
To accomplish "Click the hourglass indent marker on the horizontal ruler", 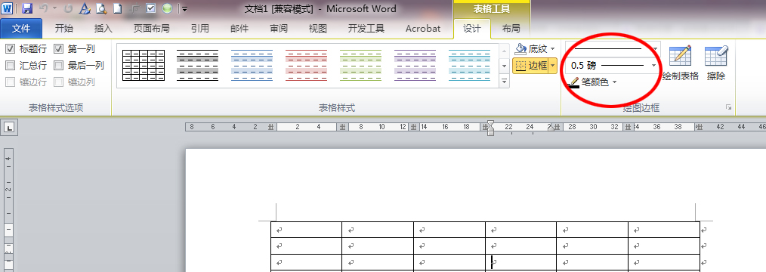I will [x=490, y=128].
